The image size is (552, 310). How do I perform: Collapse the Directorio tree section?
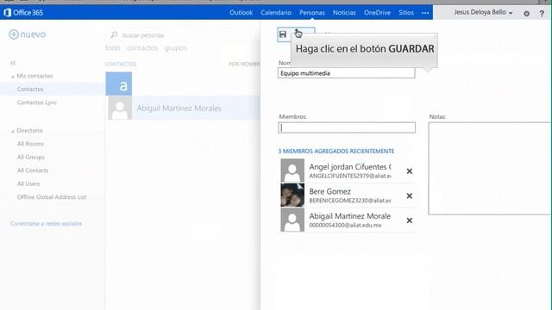(13, 131)
